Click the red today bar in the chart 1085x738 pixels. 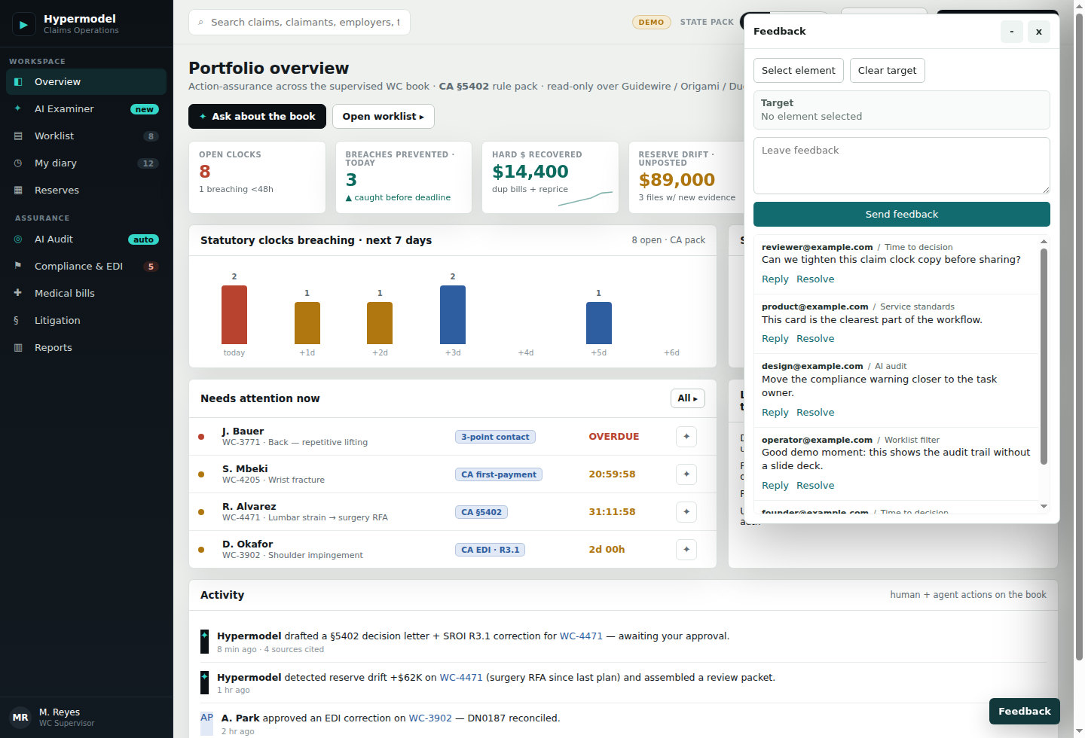[234, 315]
